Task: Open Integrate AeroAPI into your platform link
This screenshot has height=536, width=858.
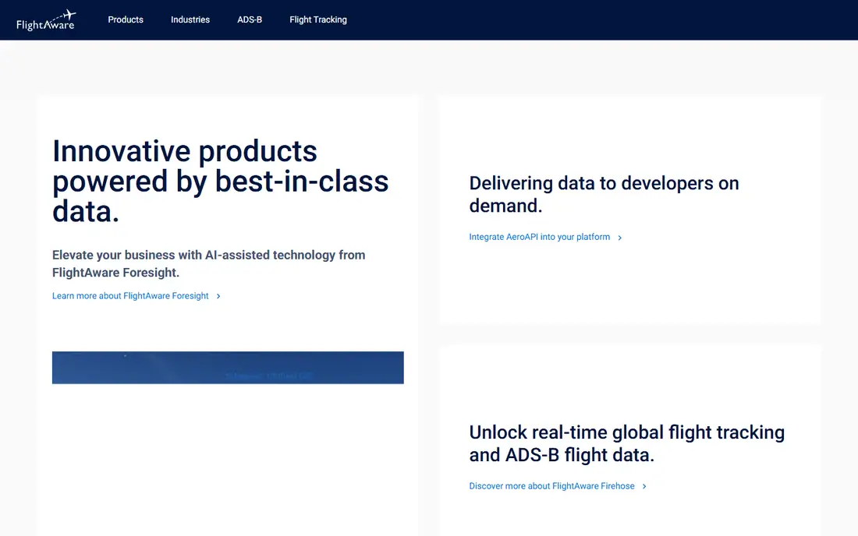Action: (539, 237)
